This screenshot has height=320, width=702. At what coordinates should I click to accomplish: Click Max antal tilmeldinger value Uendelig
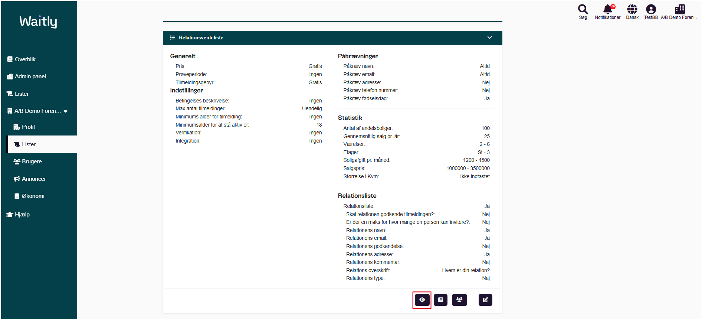coord(312,108)
